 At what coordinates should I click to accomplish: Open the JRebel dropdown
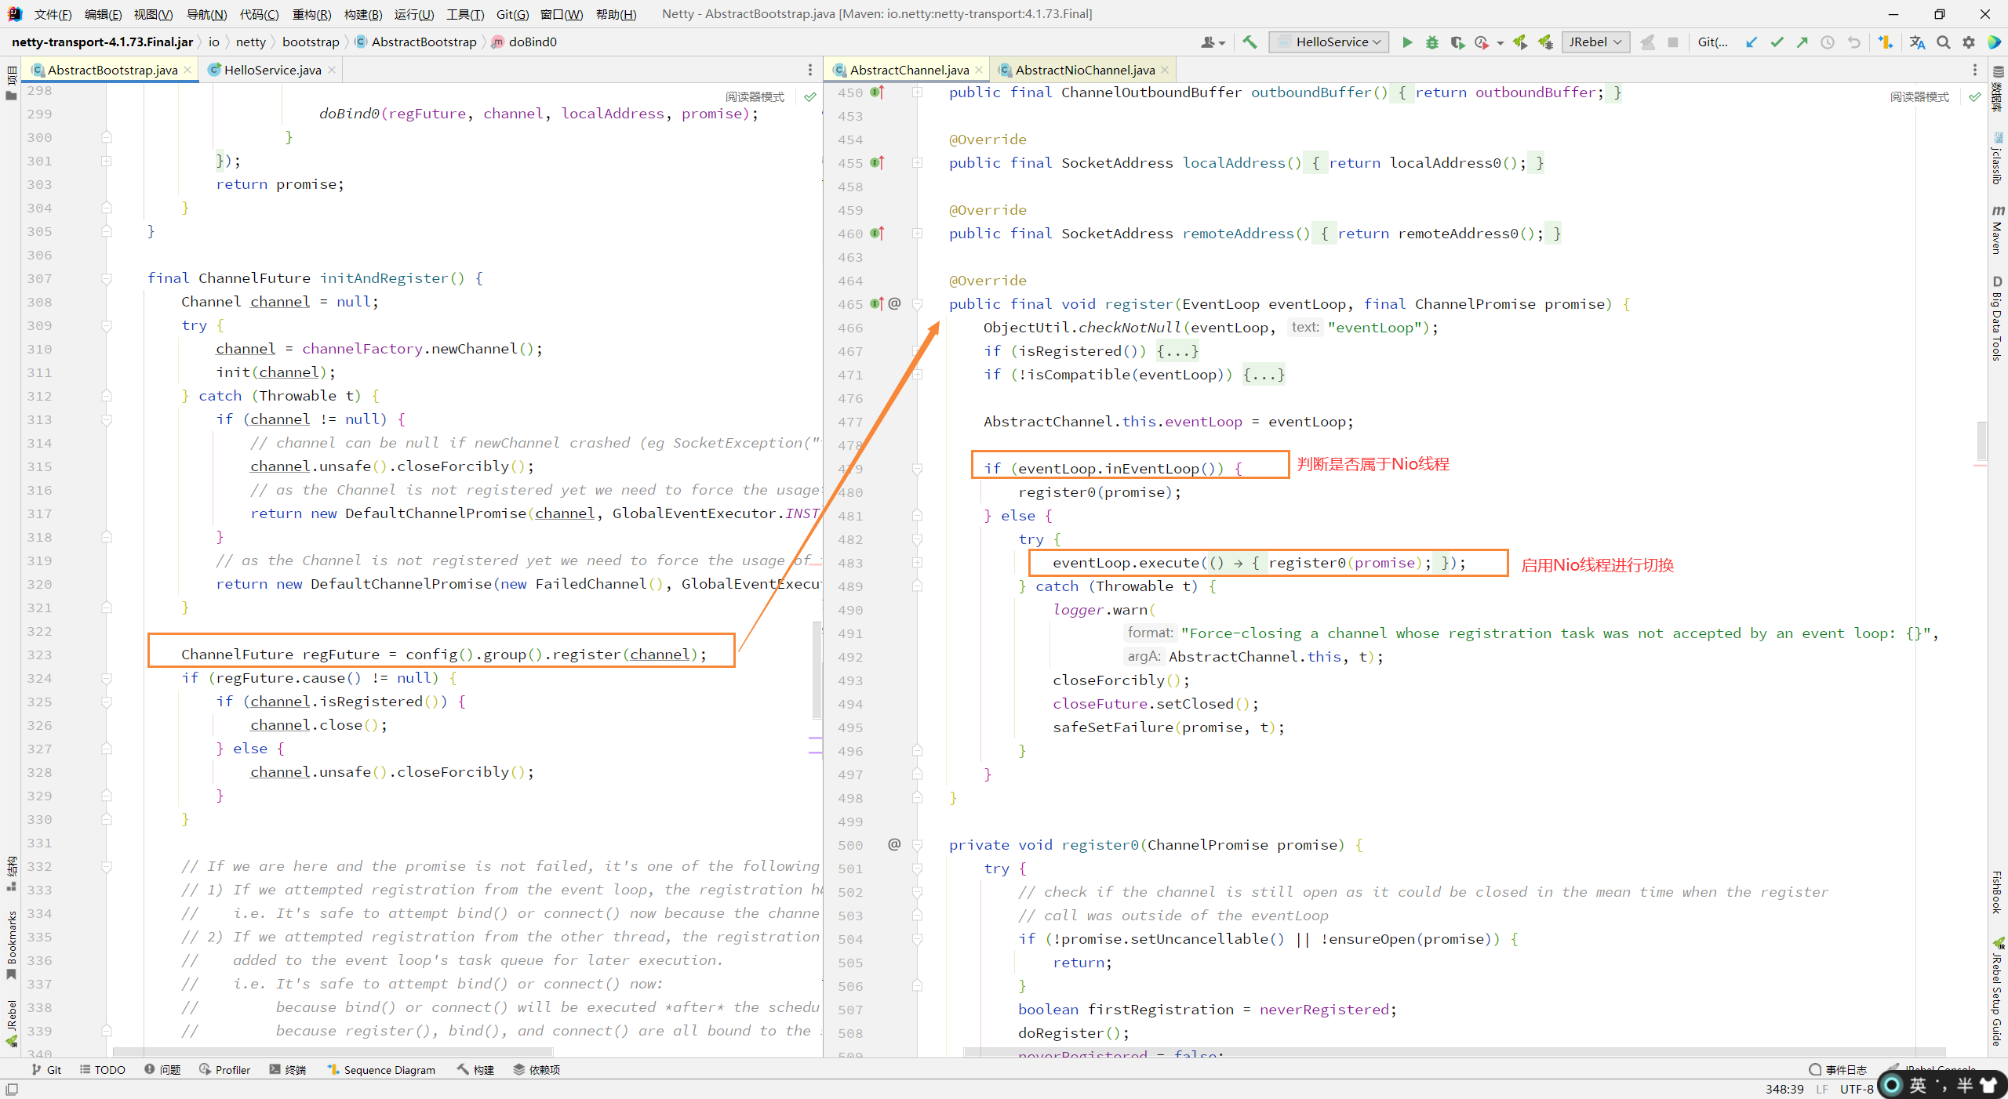coord(1595,42)
